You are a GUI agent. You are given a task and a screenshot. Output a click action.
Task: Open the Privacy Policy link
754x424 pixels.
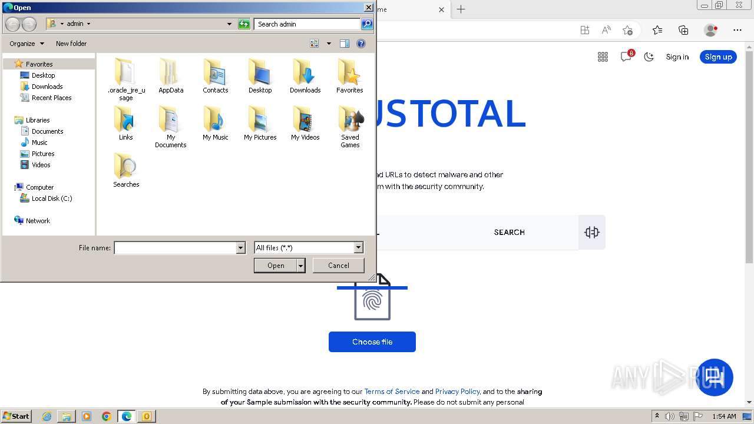(458, 392)
